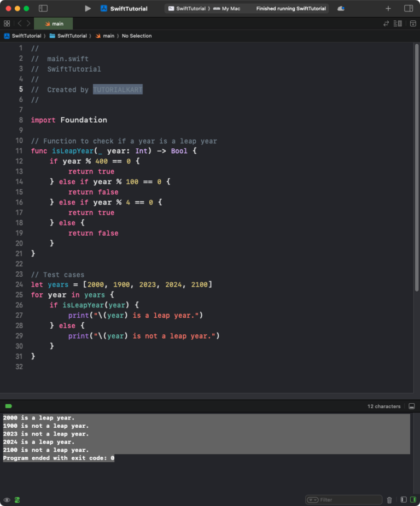Expand the No Selection breadcrumb
Image resolution: width=420 pixels, height=506 pixels.
click(x=137, y=36)
